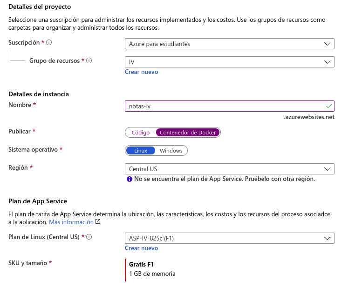Click the 'Sistema operativo' label
This screenshot has height=287, width=348.
[33, 150]
